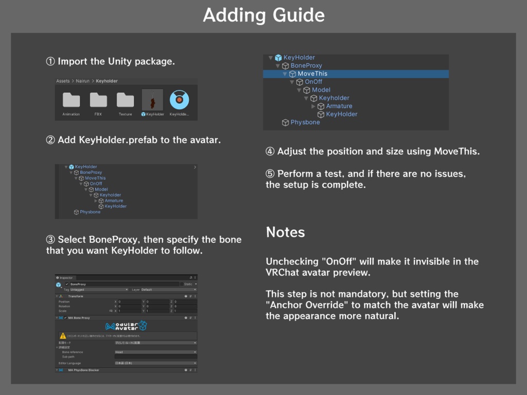Image resolution: width=527 pixels, height=395 pixels.
Task: Disable the MA Bone Proxy component checkbox
Action: 65,318
